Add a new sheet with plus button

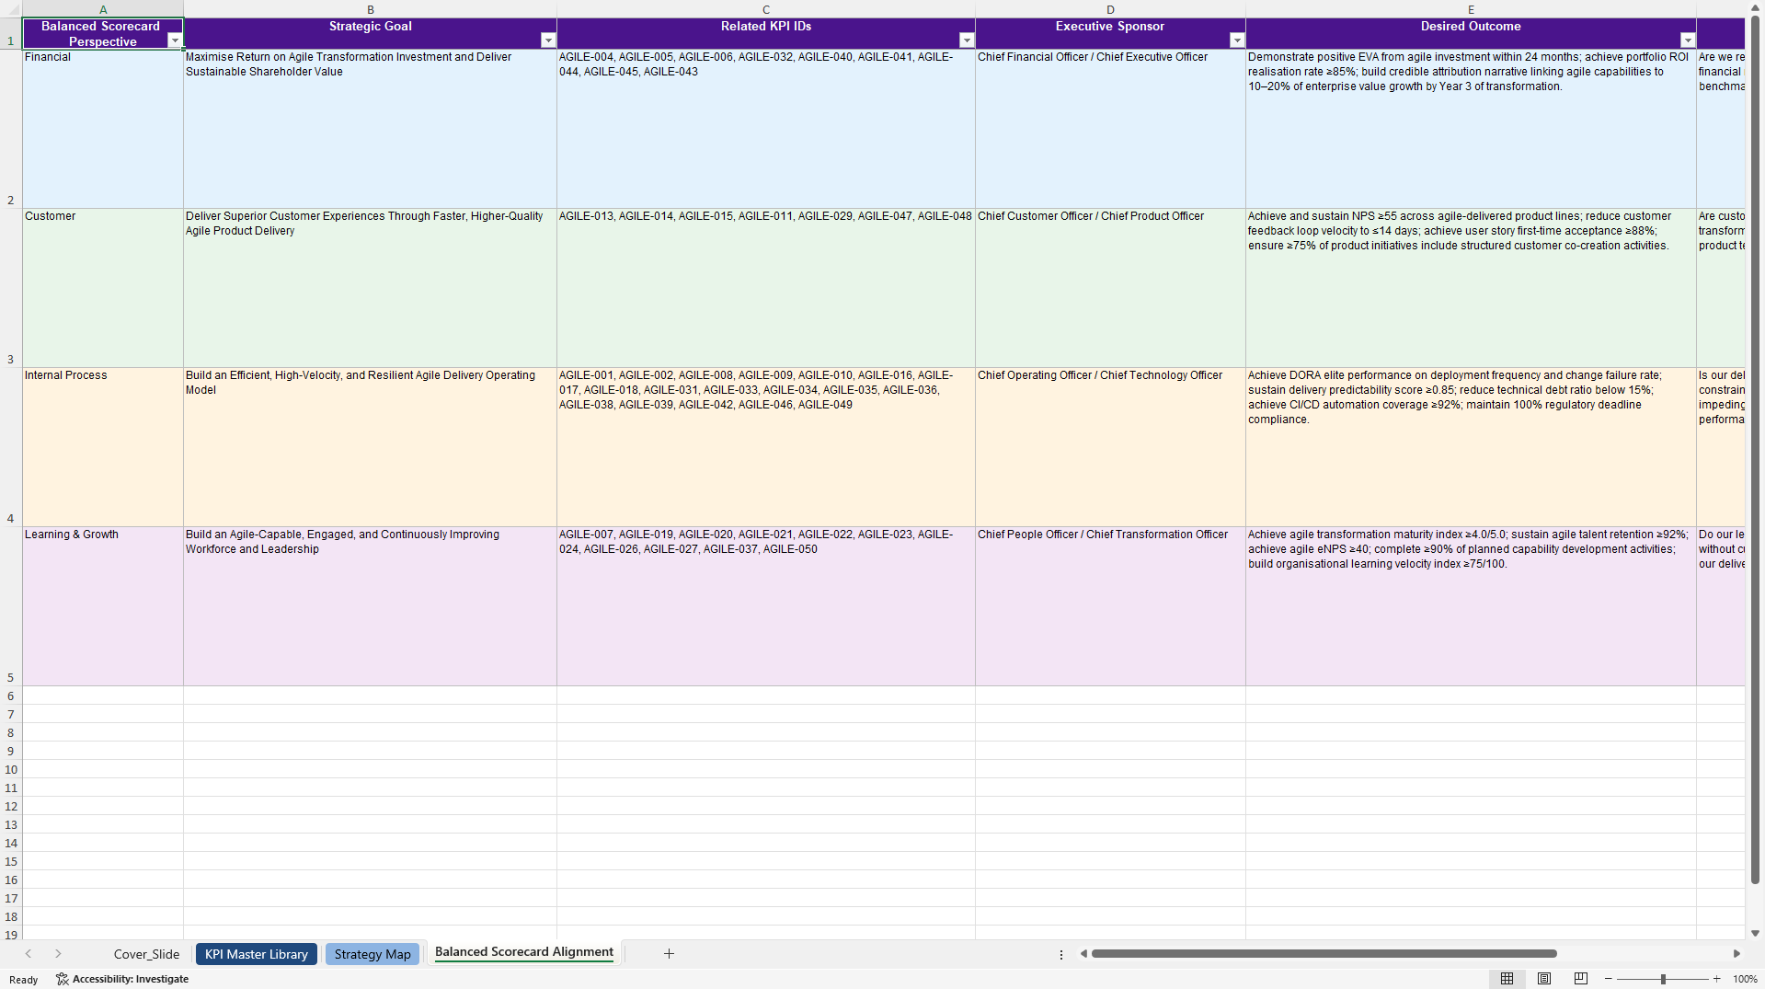coord(669,954)
